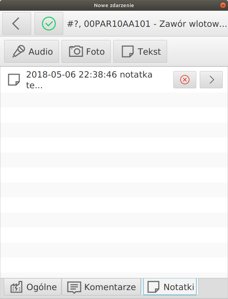The height and width of the screenshot is (299, 228).
Task: Close the Nowe zdarzenie window
Action: point(223,5)
